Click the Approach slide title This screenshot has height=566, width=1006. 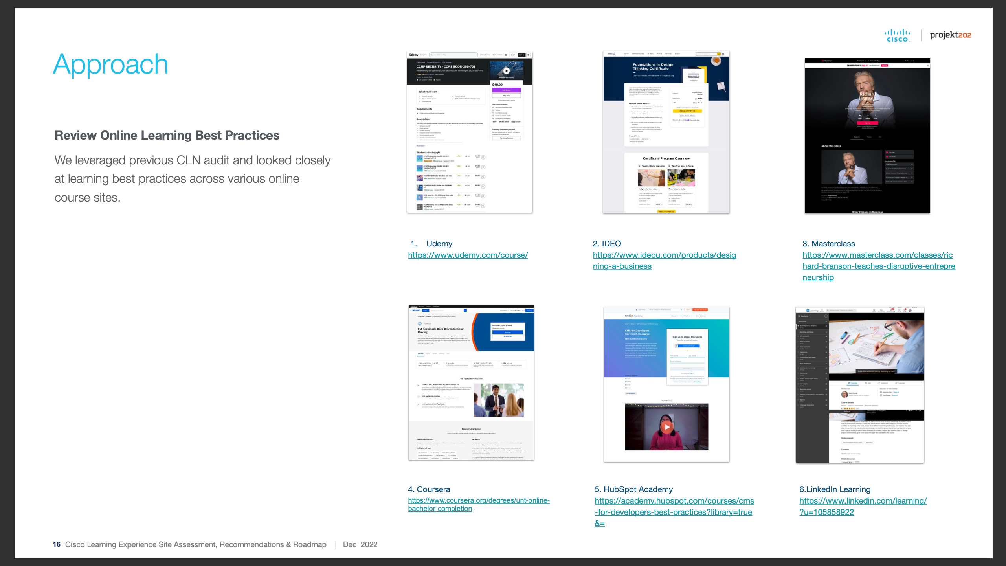click(111, 64)
